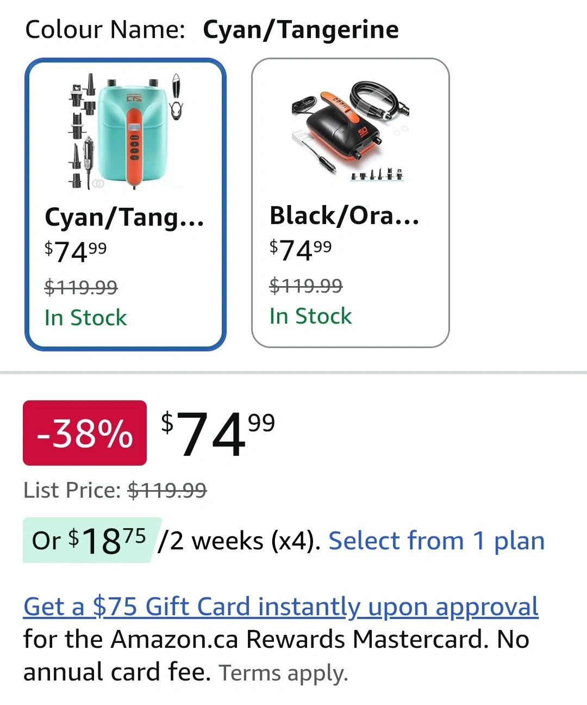Click $74.99 price in the Cyan/Tangerine card
The height and width of the screenshot is (705, 587).
pos(76,251)
